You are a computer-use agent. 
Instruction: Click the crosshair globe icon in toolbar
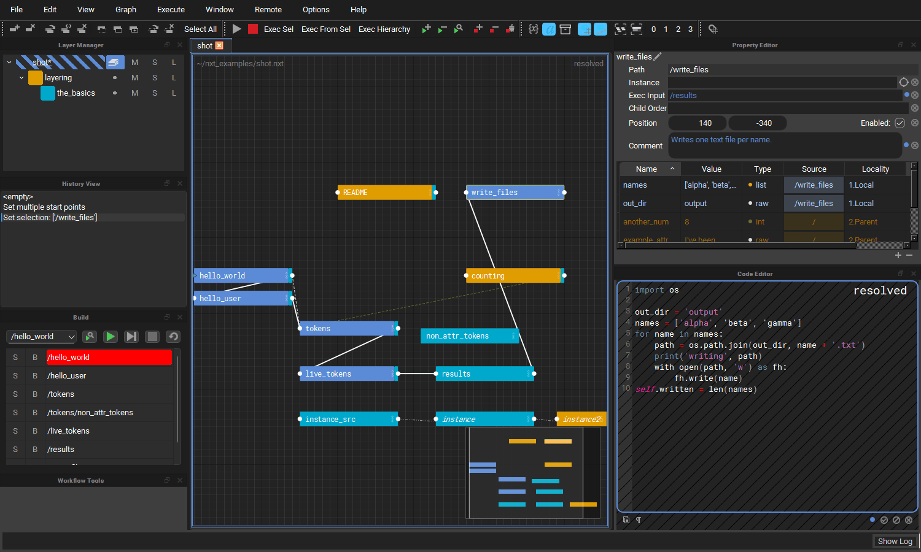pyautogui.click(x=713, y=29)
